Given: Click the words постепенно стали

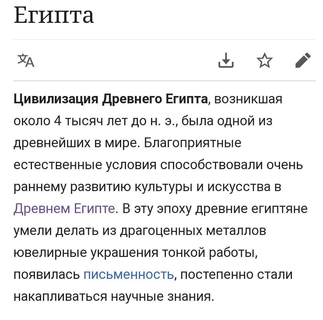Looking at the screenshot, I should click(x=236, y=274).
